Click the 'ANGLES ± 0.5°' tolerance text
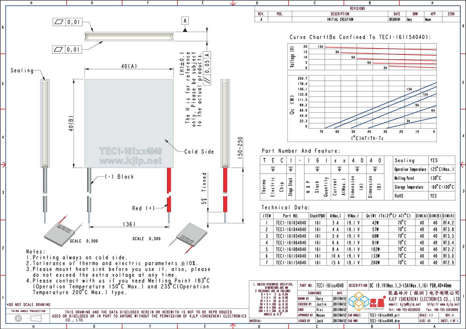Screen dimensions: 466x329 [272, 314]
